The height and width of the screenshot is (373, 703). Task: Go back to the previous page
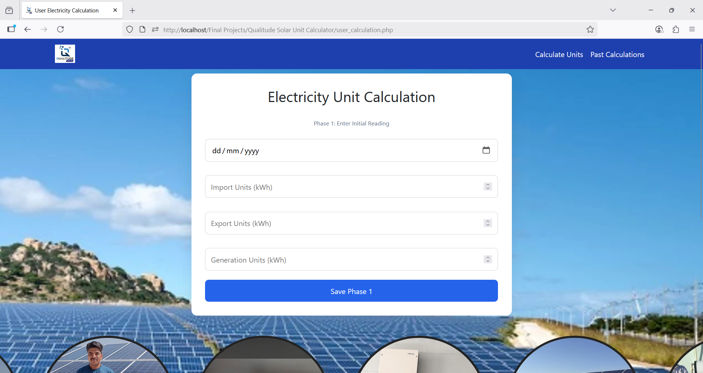27,29
